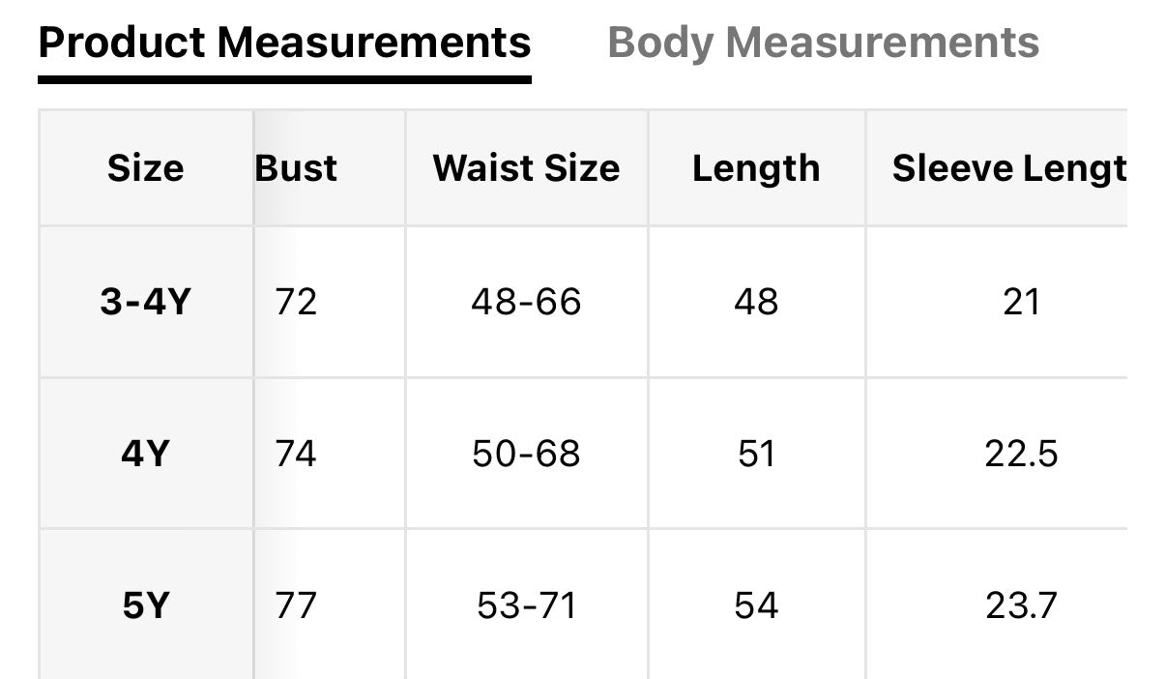Select the 3-4Y size row label
This screenshot has width=1166, height=679.
point(145,302)
